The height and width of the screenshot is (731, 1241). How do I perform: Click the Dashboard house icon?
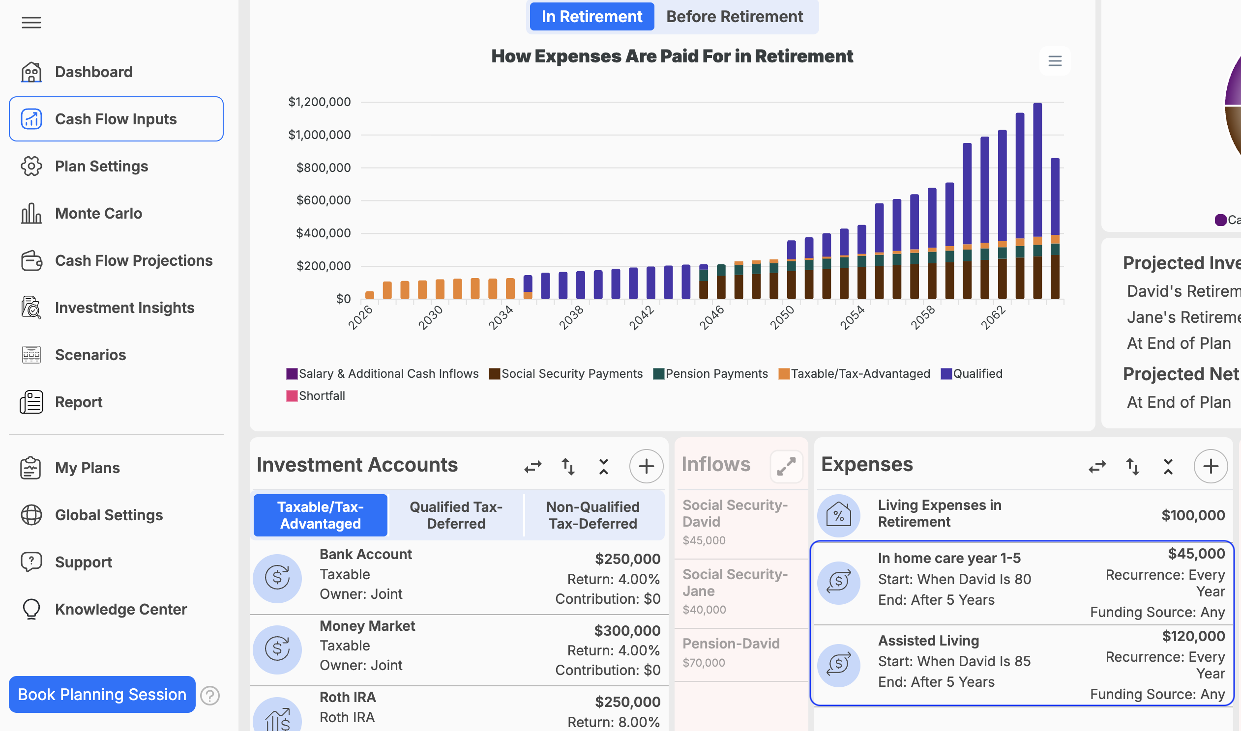(x=31, y=72)
